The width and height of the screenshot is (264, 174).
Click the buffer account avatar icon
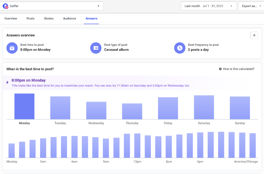click(x=5, y=6)
